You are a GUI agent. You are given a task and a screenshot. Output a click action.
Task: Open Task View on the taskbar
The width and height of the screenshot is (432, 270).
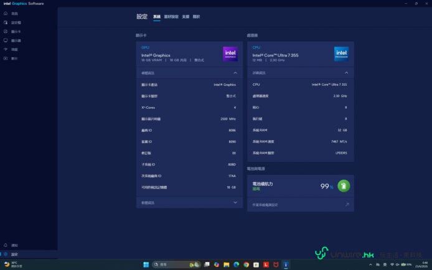207,264
